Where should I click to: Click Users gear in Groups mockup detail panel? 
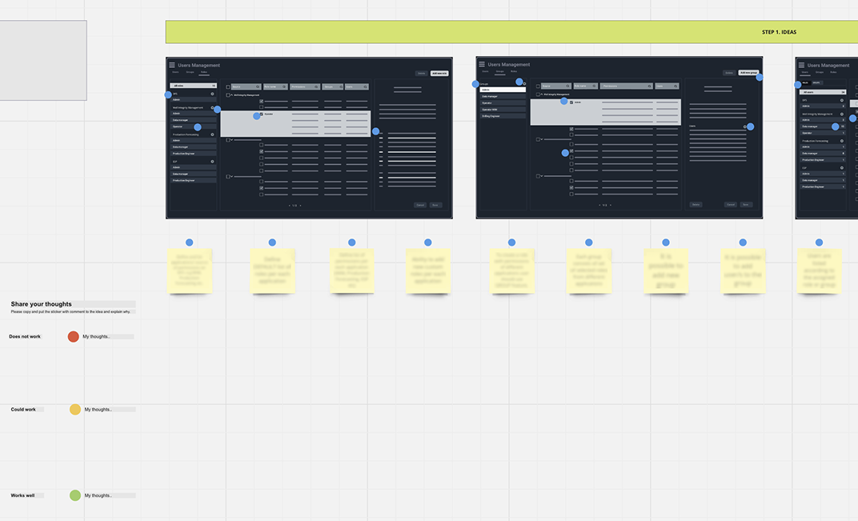pos(744,126)
